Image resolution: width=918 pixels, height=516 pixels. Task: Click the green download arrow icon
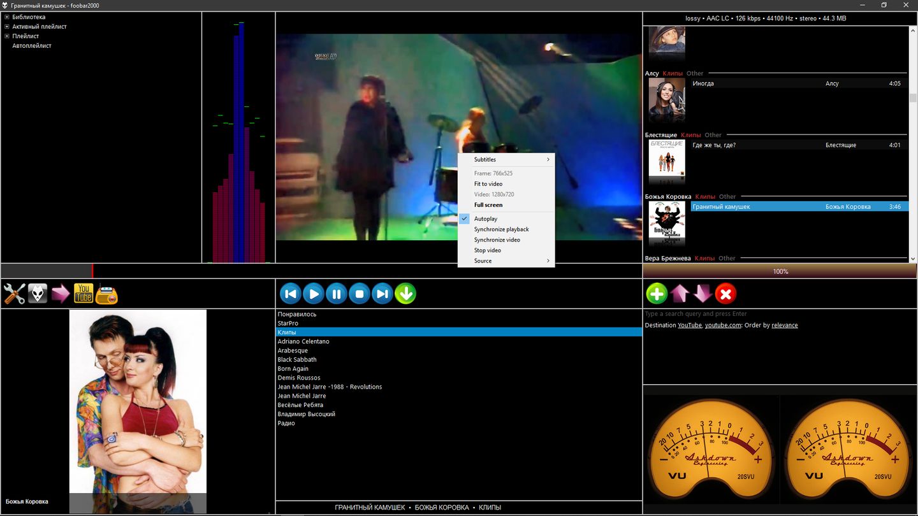(405, 294)
